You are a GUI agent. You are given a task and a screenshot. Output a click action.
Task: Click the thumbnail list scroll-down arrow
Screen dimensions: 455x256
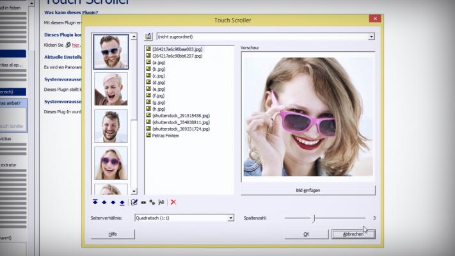click(x=134, y=191)
